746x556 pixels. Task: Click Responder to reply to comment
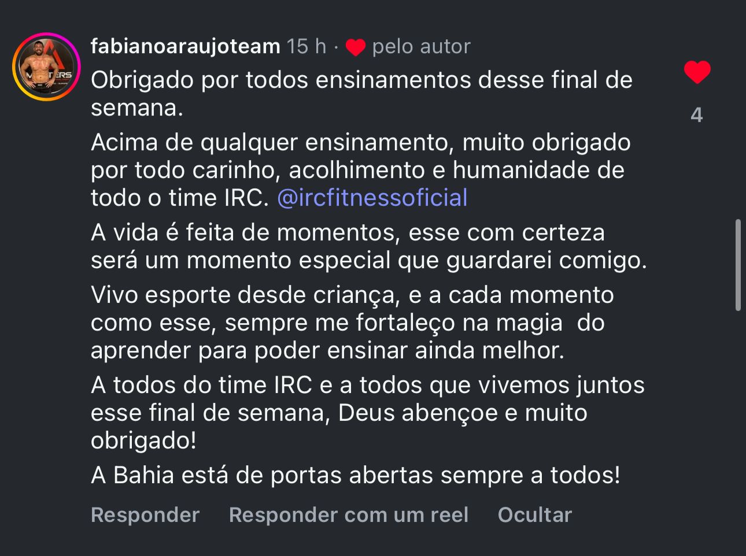coord(145,514)
